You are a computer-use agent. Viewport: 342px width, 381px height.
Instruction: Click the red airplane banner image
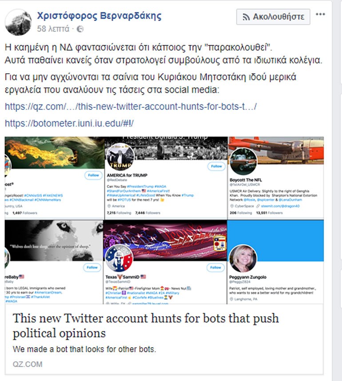click(276, 150)
